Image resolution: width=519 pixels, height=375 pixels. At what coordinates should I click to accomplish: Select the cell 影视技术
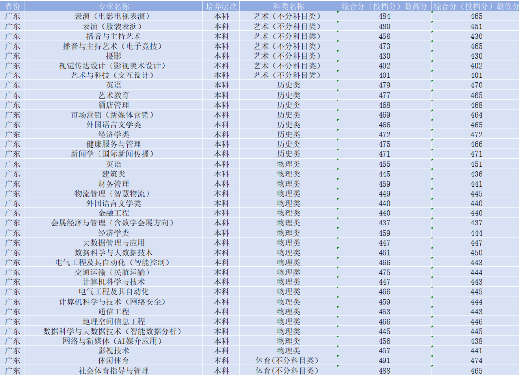(113, 350)
